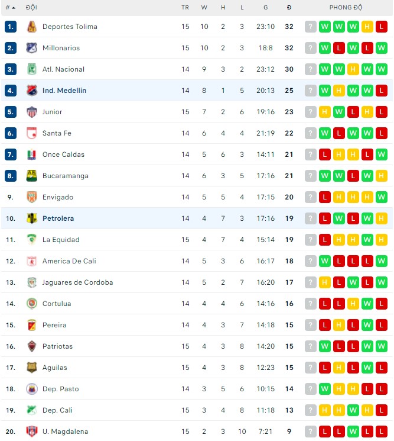Click U. Magdalena's last red L form badge
The width and height of the screenshot is (394, 441).
tap(382, 432)
